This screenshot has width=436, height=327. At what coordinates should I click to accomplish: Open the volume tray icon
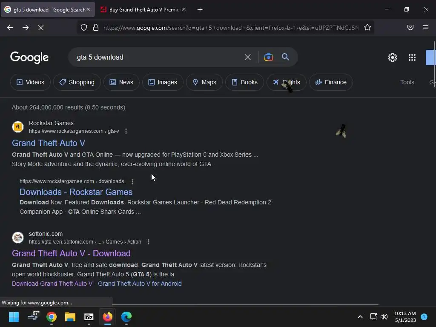(x=384, y=317)
